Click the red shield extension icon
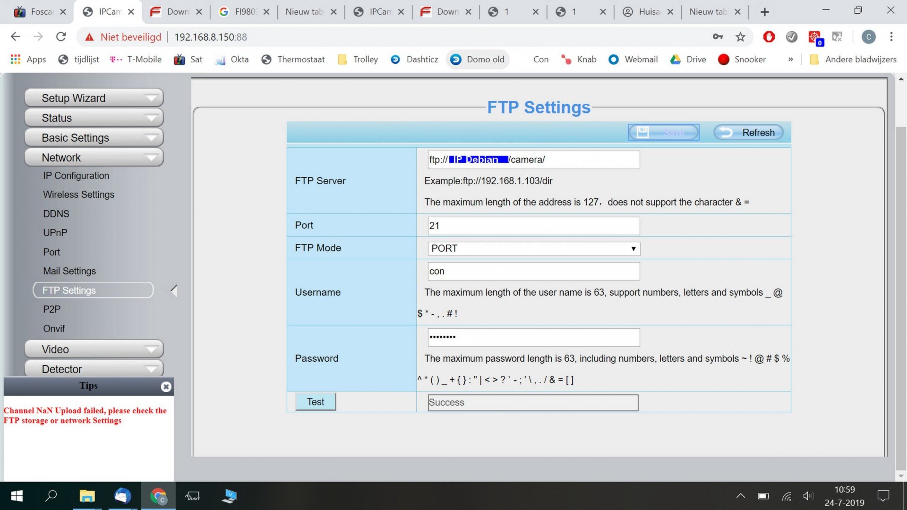907x510 pixels. pos(769,37)
